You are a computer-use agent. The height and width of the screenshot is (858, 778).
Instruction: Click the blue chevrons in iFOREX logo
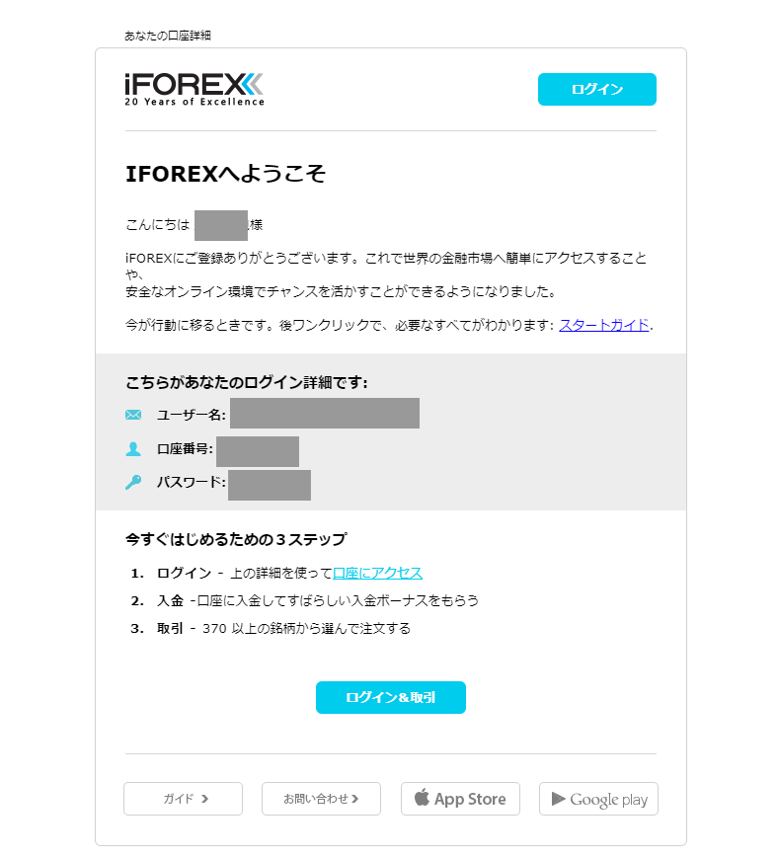click(252, 84)
